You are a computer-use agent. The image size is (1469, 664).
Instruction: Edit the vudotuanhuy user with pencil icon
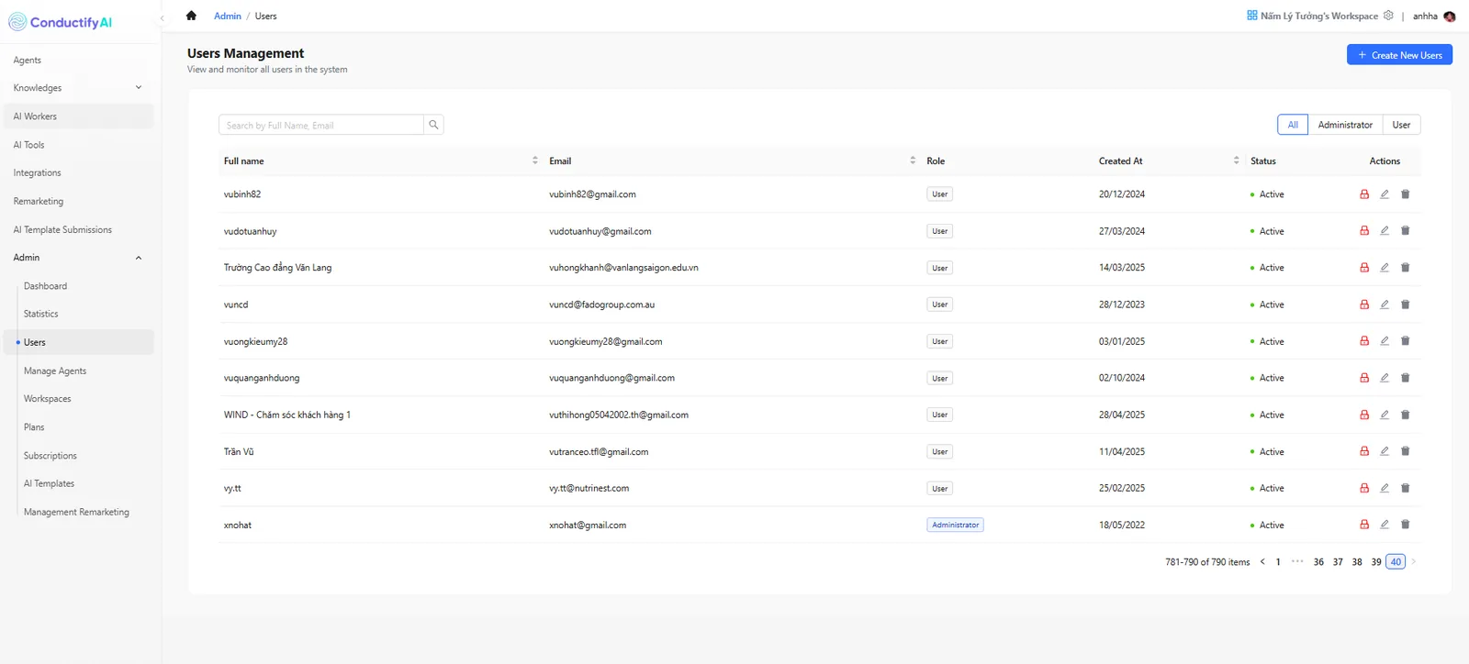1385,231
